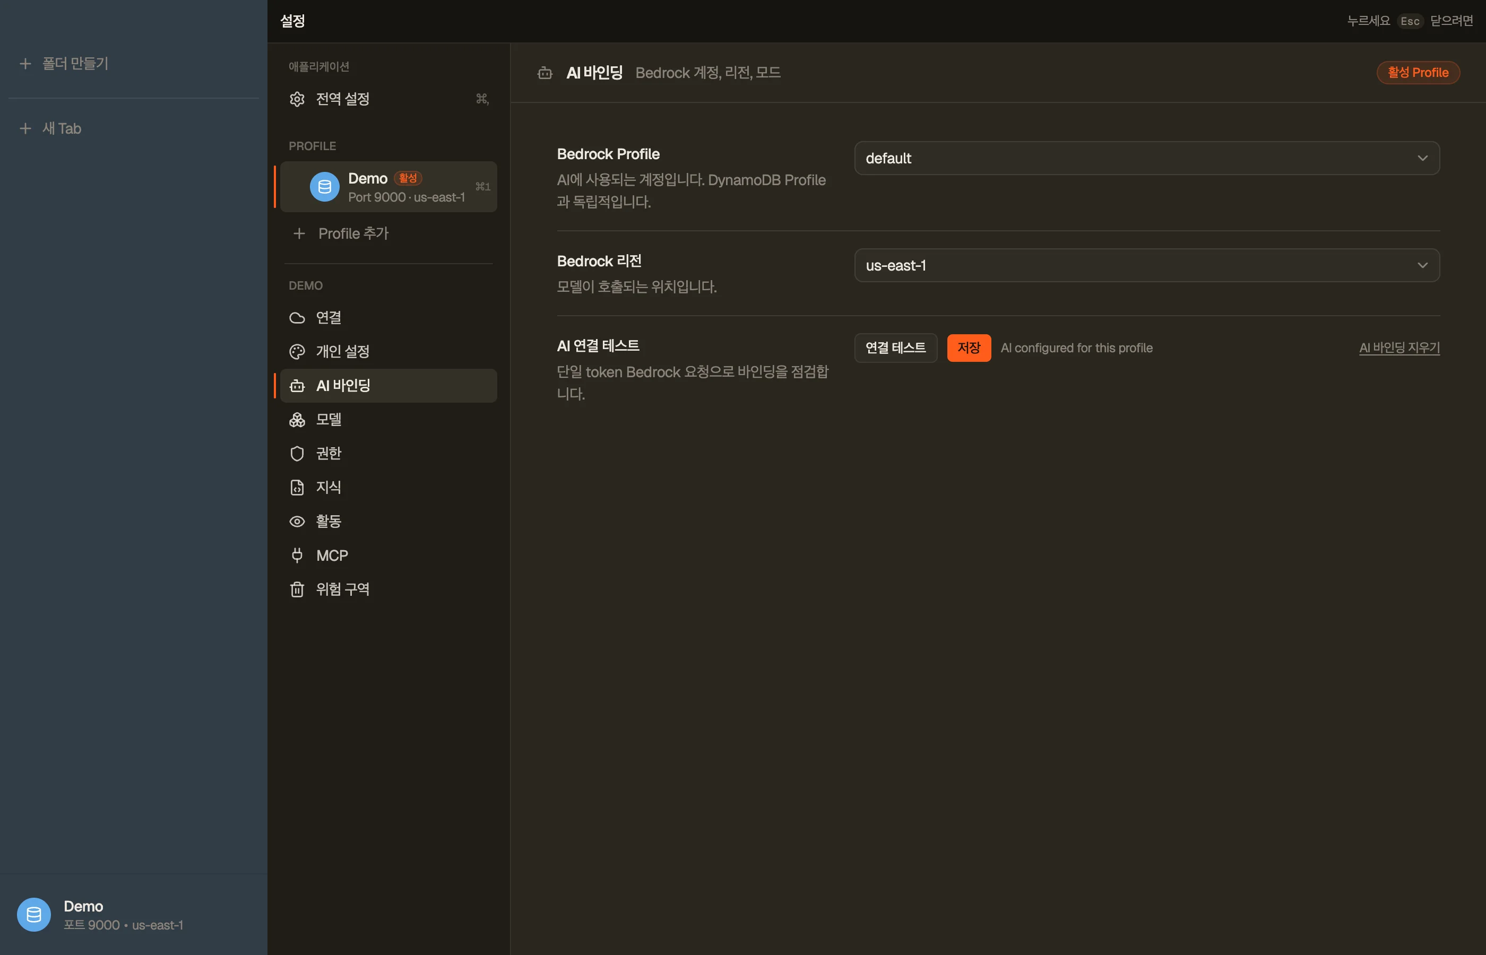Click the 설정 title at top

click(x=293, y=21)
